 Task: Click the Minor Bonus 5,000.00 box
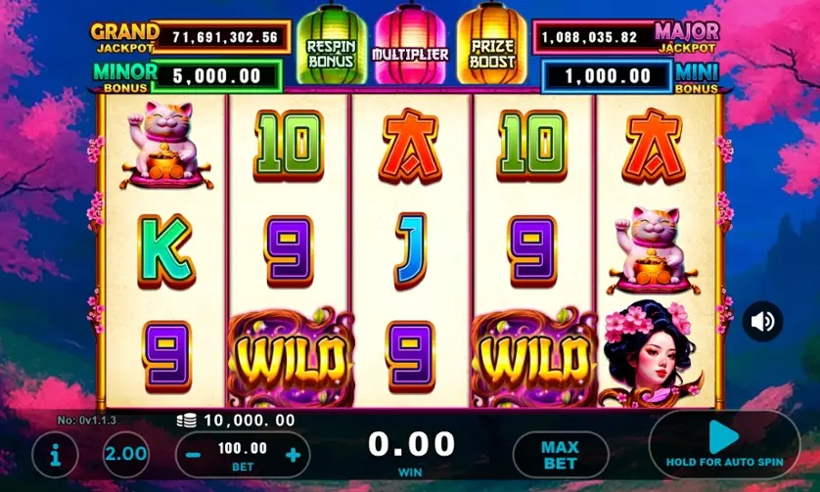216,76
